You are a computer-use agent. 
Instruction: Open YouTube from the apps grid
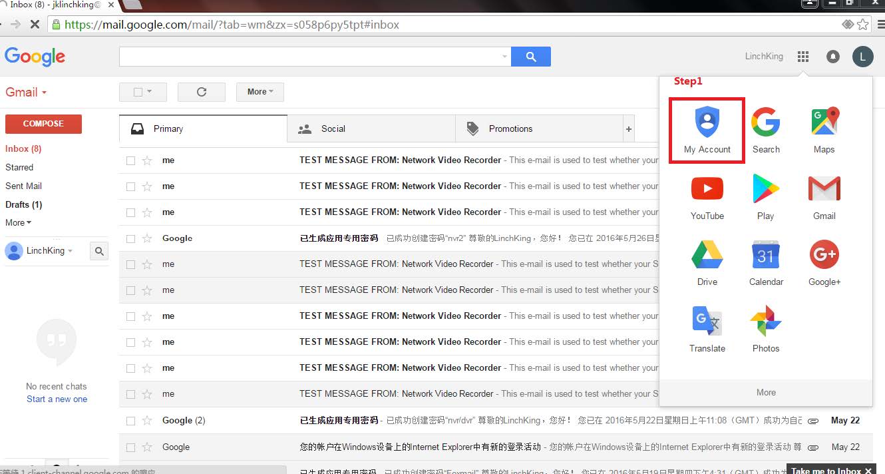707,196
